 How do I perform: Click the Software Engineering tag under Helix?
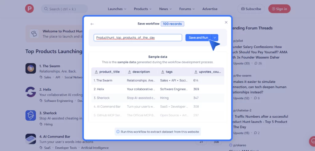(x=58, y=101)
